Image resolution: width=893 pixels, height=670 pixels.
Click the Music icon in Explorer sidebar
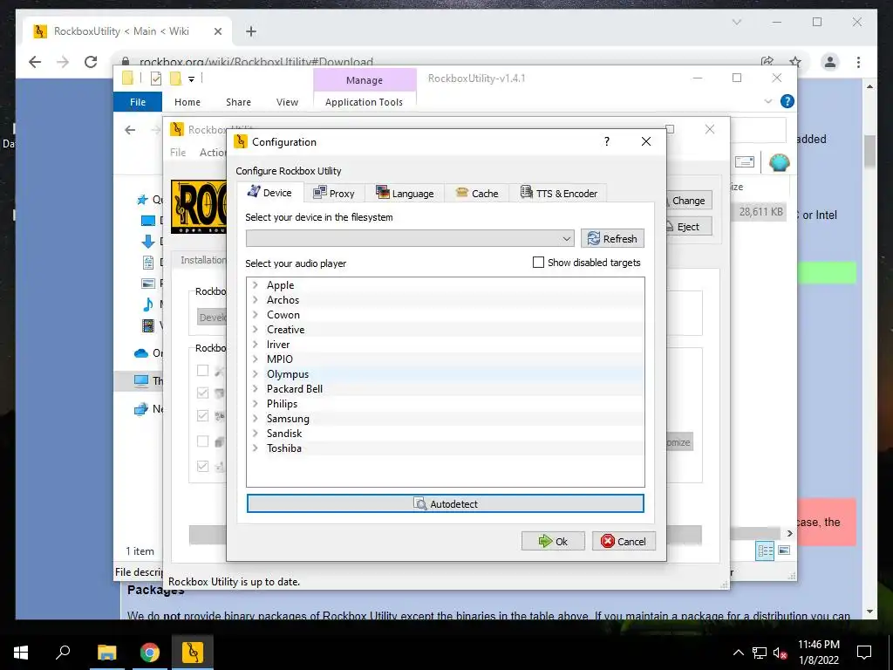pos(147,304)
